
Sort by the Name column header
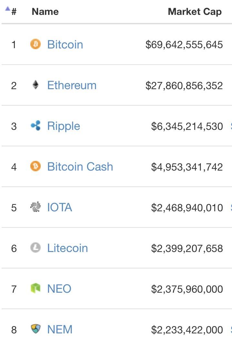[x=45, y=11]
